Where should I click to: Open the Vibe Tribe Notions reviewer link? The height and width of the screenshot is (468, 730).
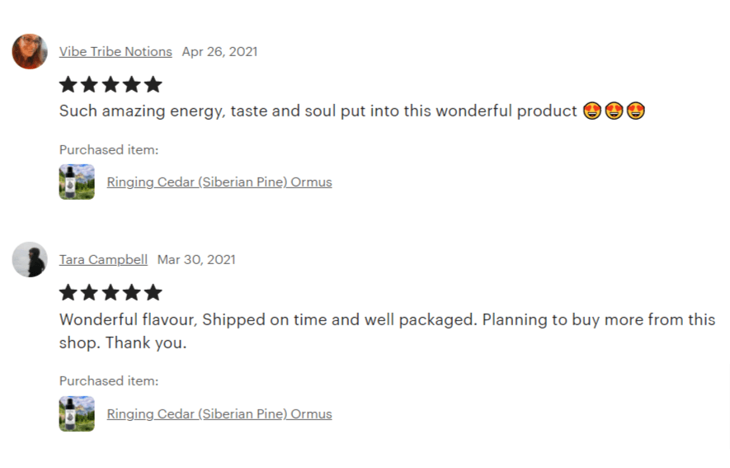point(115,51)
